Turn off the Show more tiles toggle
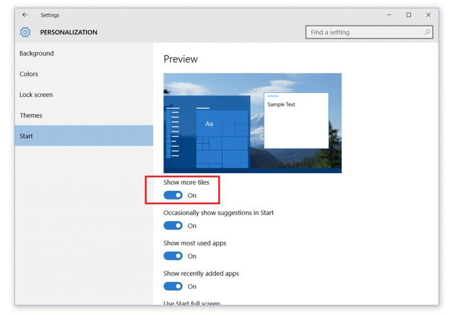This screenshot has width=452, height=315. tap(173, 195)
